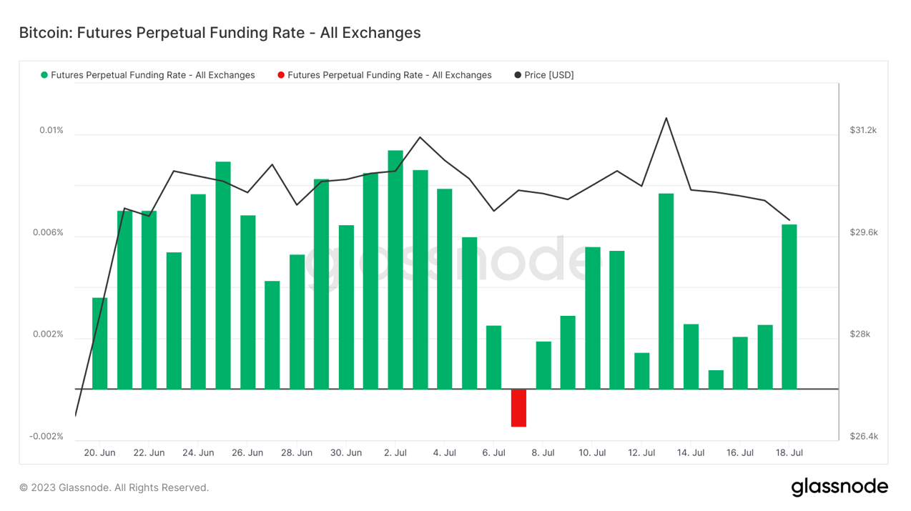Click the glassnode logo at bottom right
The image size is (911, 511).
click(839, 487)
